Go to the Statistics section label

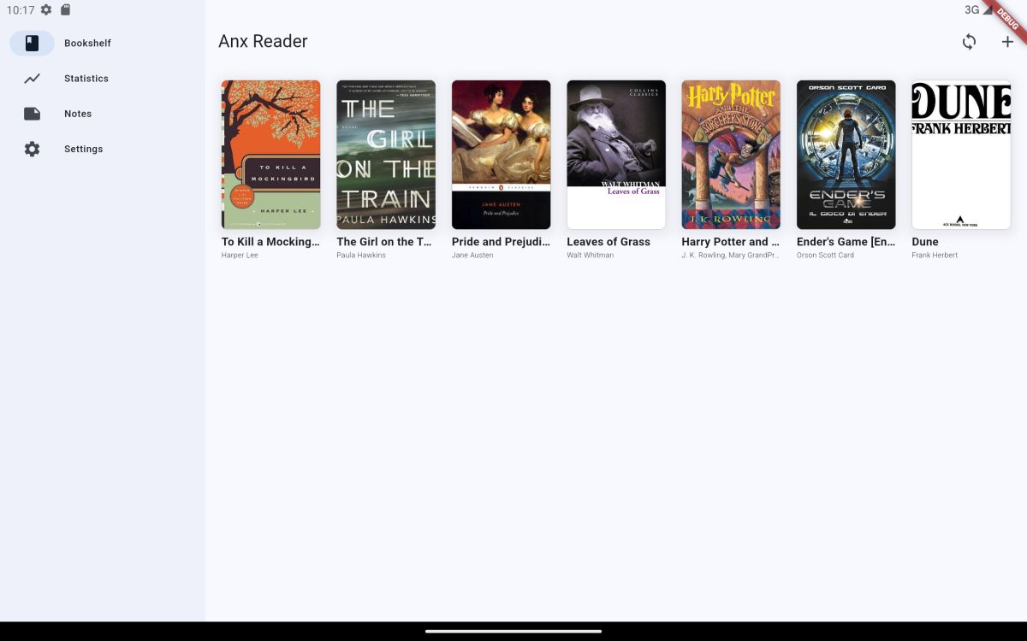[86, 79]
